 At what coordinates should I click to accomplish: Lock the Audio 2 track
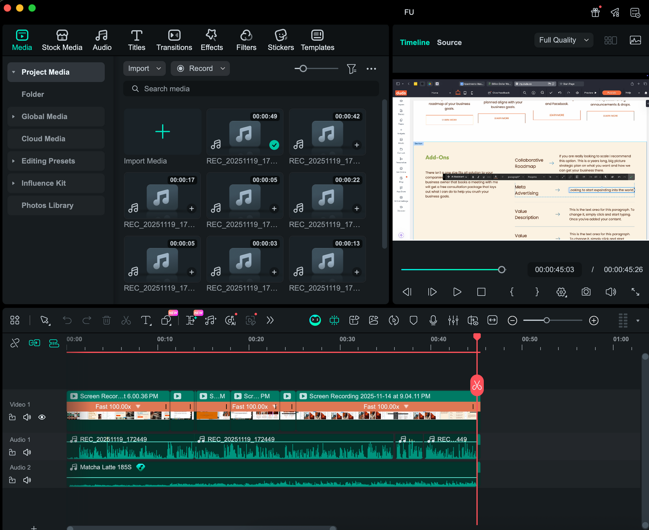(x=12, y=480)
